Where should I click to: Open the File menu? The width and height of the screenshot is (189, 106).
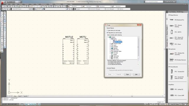click(7, 4)
